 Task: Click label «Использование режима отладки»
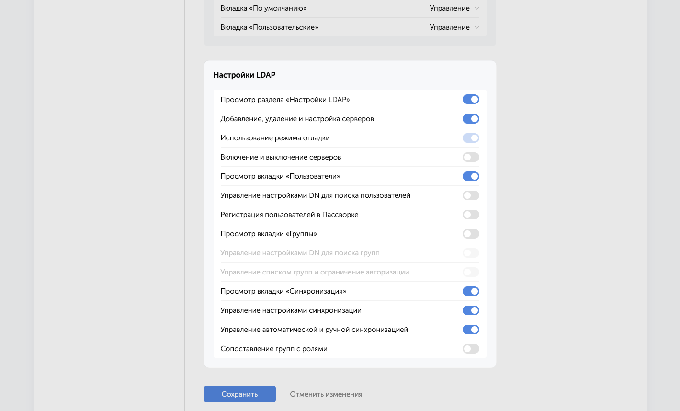[x=275, y=138]
